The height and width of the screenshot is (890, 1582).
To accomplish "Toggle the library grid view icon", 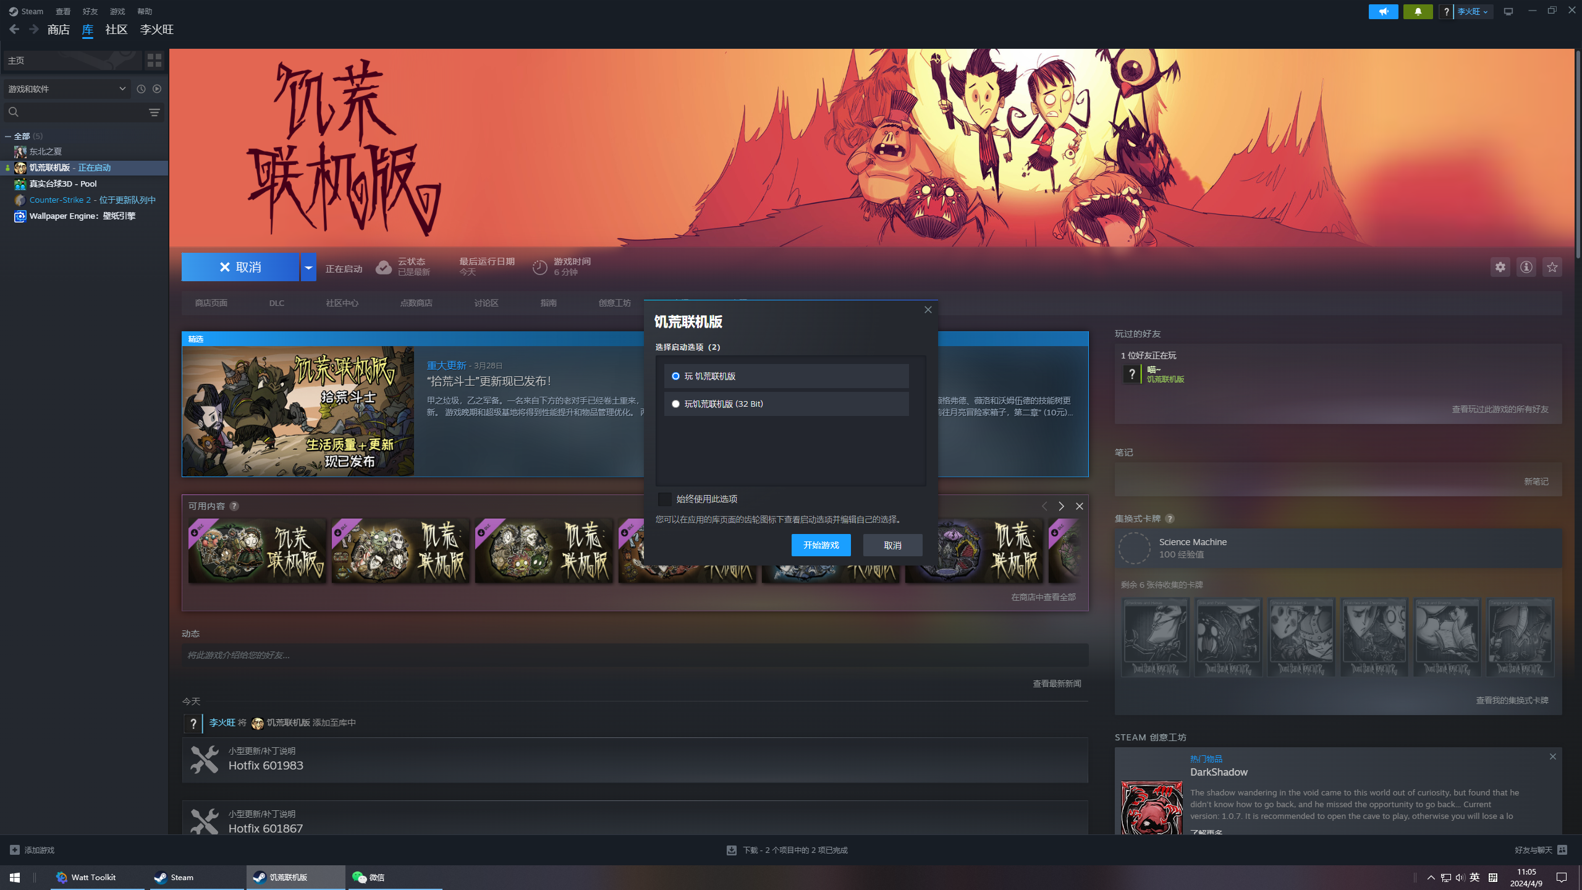I will (154, 60).
